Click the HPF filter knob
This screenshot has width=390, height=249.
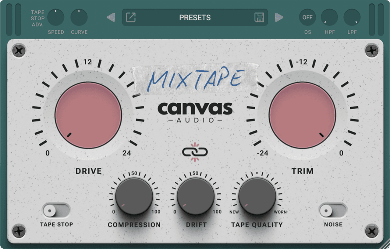(x=329, y=17)
